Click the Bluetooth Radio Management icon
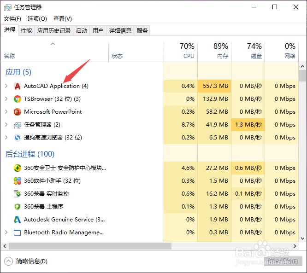The height and width of the screenshot is (273, 307). pos(18,232)
